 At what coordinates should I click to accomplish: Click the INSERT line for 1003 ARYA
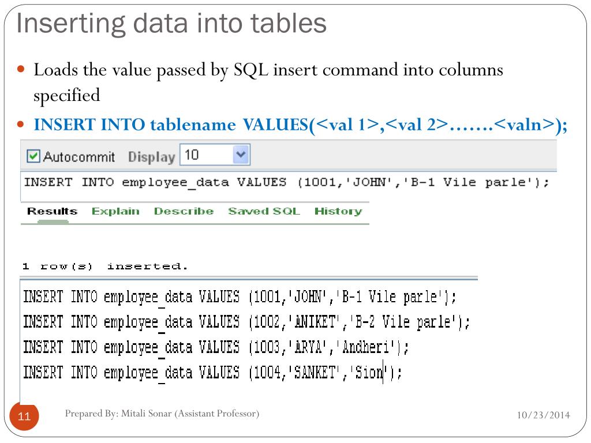[x=216, y=347]
